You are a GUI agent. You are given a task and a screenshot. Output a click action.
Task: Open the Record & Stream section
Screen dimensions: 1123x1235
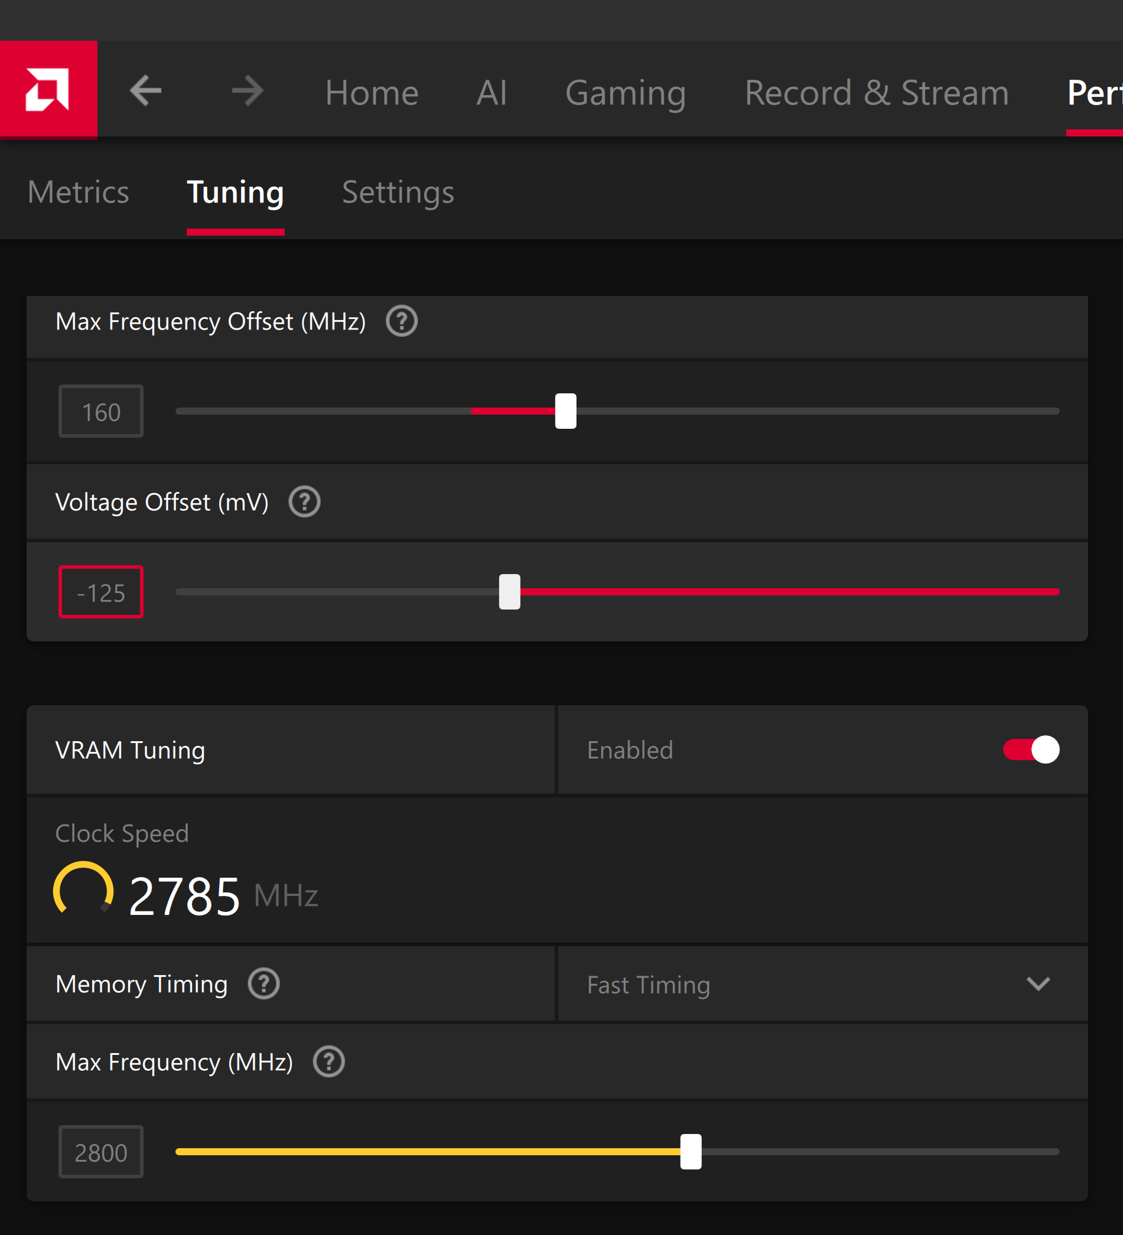point(876,93)
